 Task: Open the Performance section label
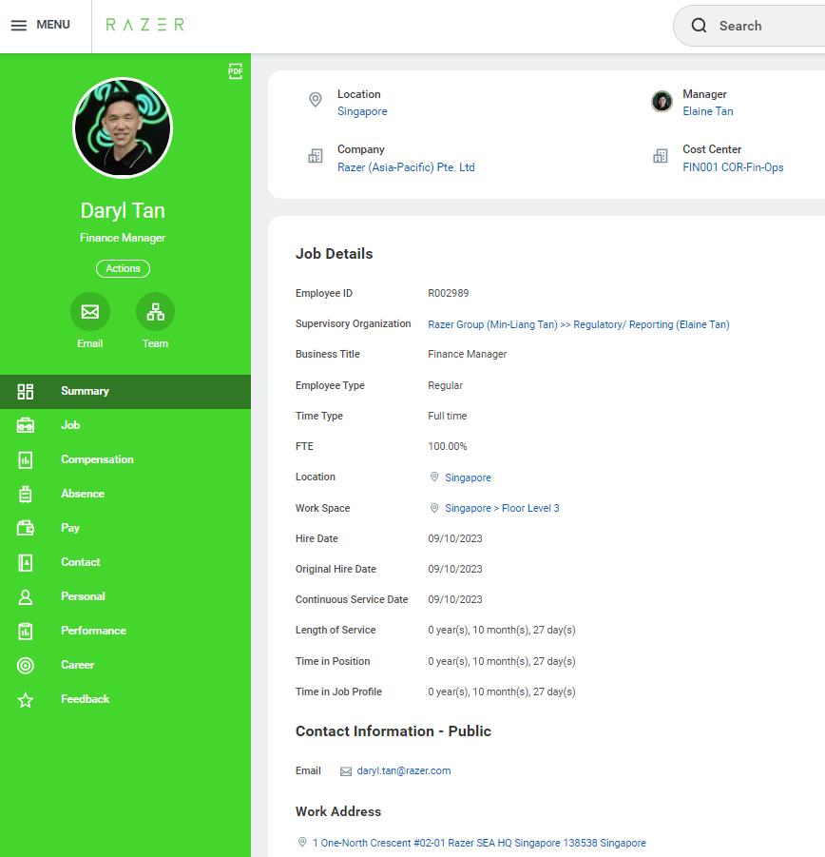(x=93, y=631)
